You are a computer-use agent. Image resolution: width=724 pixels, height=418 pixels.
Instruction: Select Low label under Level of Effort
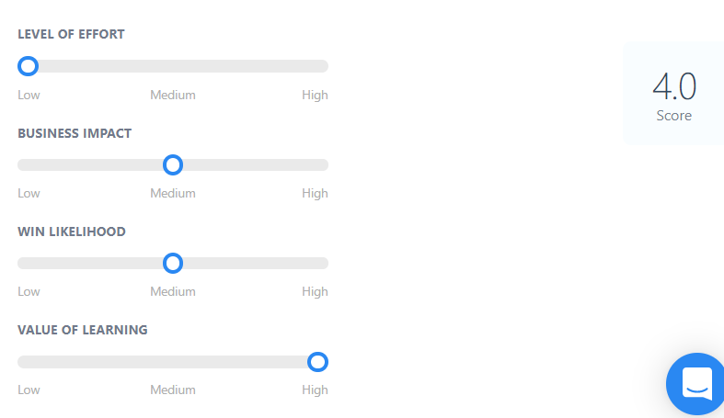(x=29, y=95)
